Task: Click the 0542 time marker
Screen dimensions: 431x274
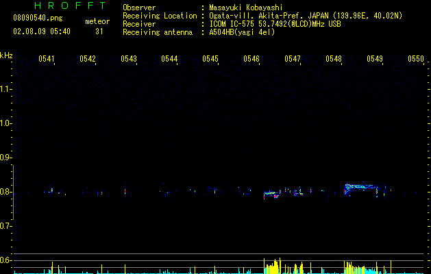Action: tap(88, 59)
